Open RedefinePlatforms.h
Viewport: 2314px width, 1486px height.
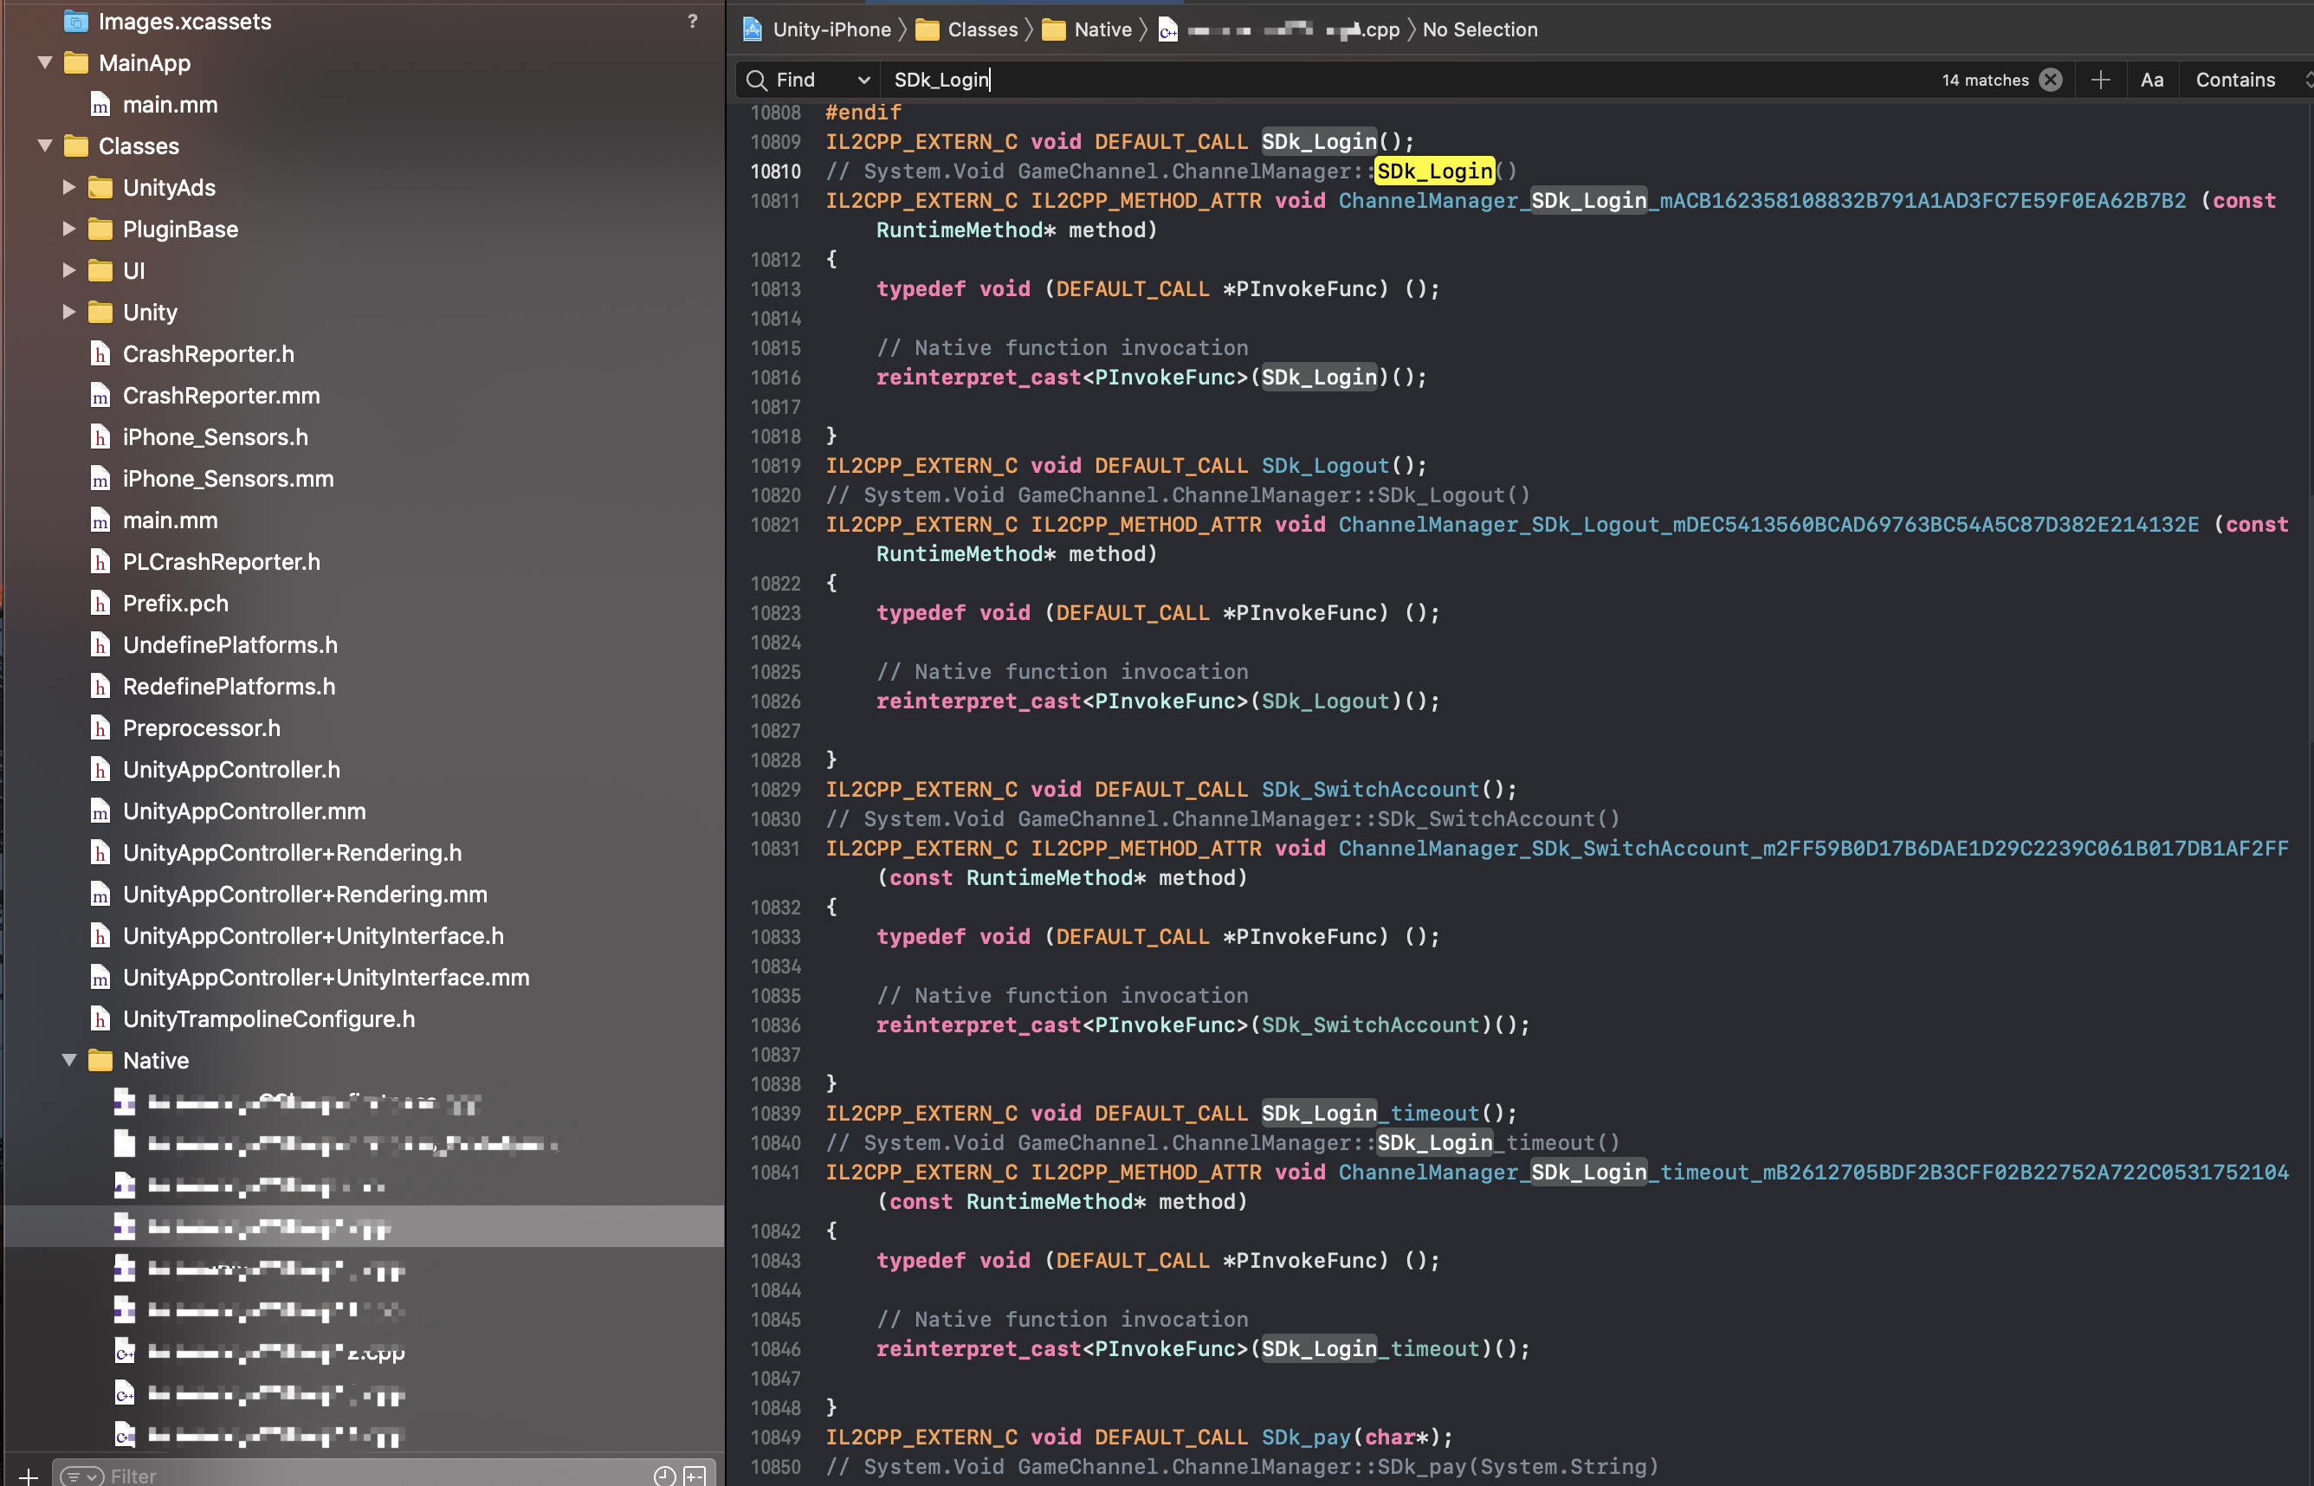pos(229,686)
